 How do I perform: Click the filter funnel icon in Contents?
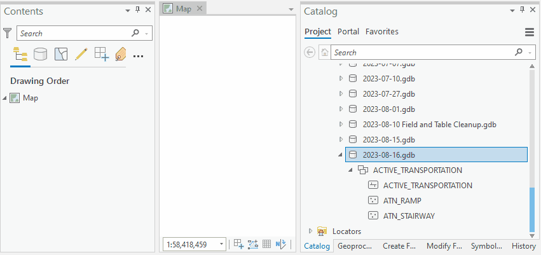[x=7, y=33]
